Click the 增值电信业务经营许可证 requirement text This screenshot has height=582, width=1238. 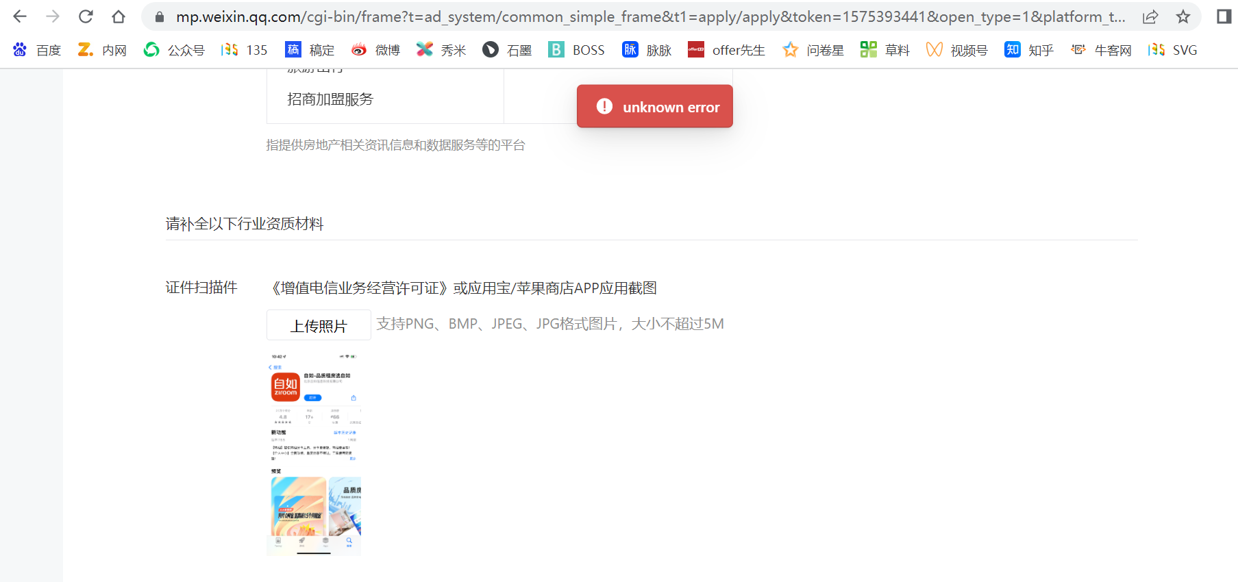(x=462, y=288)
